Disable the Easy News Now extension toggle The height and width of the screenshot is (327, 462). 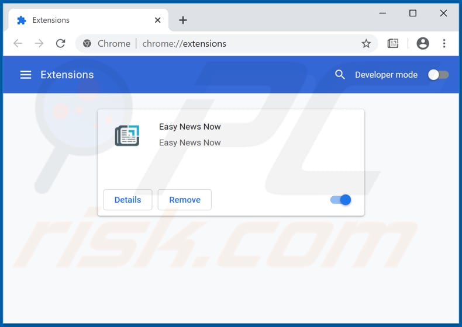(340, 200)
